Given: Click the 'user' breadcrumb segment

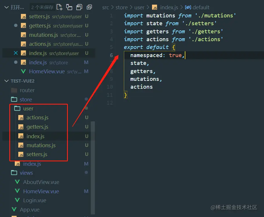Looking at the screenshot, I should coord(139,8).
